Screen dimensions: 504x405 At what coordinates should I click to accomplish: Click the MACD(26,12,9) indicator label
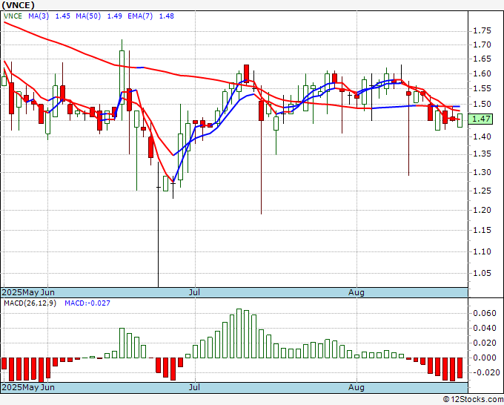(x=30, y=303)
